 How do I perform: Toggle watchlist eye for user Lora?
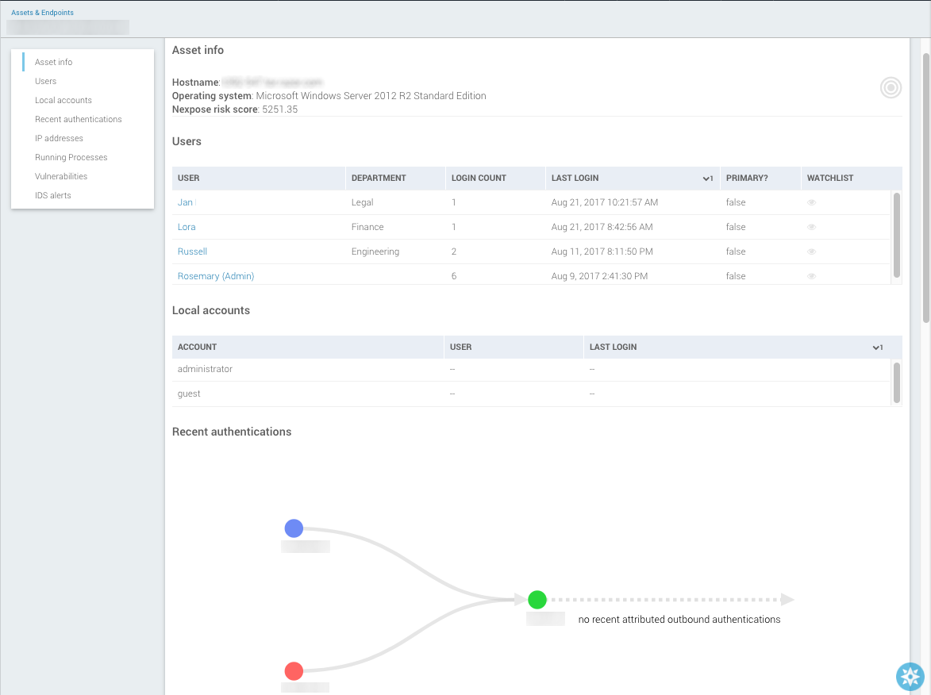[812, 228]
